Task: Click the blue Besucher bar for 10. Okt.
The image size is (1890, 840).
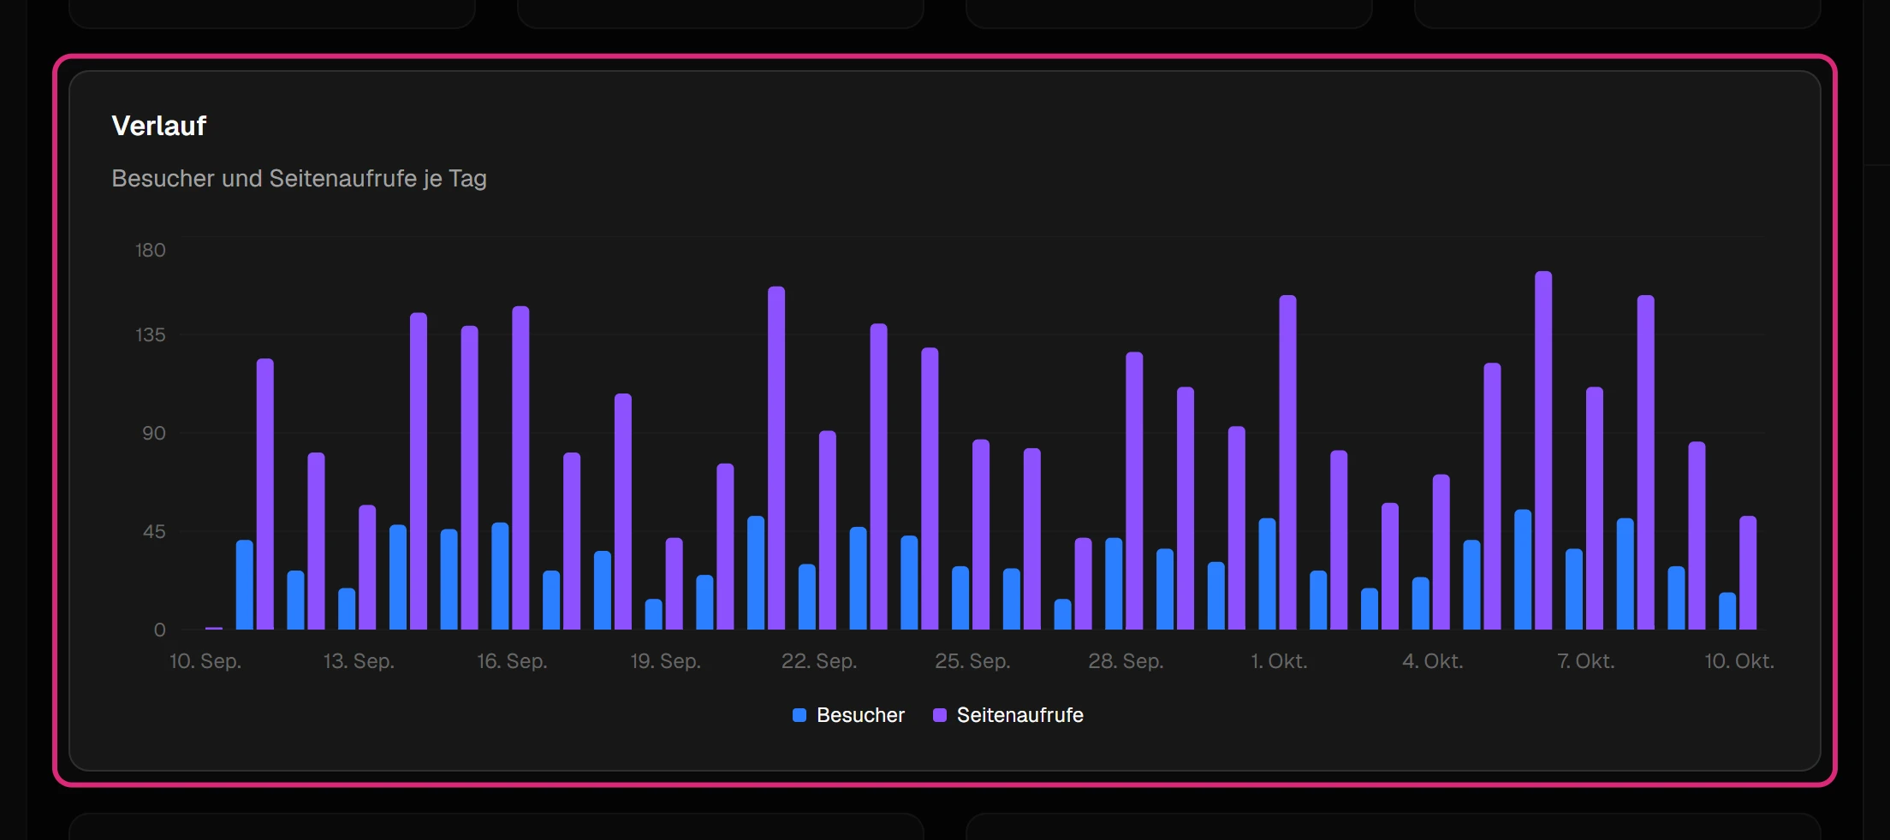Action: 1727,612
